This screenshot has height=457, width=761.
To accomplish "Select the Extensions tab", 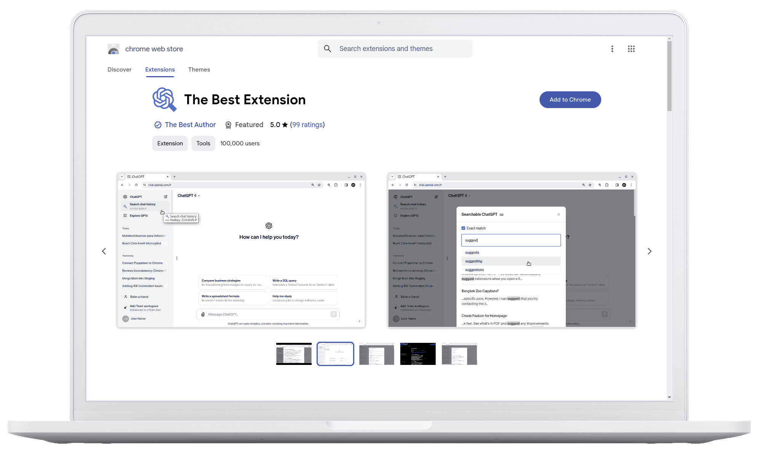I will tap(160, 70).
